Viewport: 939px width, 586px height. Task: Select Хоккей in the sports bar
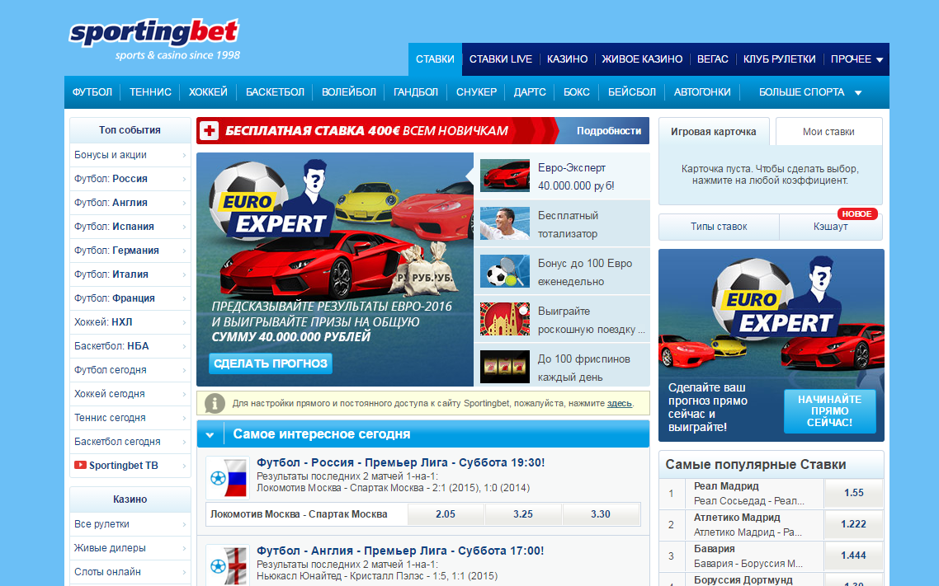(208, 92)
